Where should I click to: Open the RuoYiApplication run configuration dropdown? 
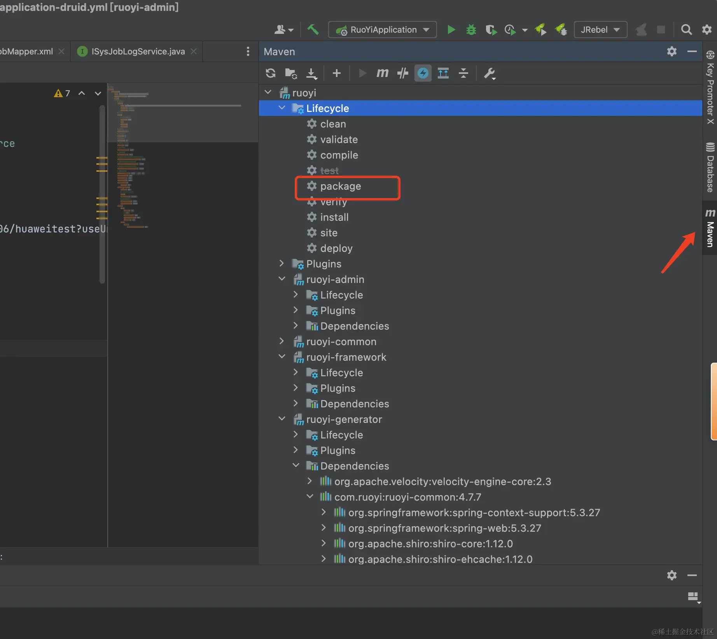(x=383, y=30)
